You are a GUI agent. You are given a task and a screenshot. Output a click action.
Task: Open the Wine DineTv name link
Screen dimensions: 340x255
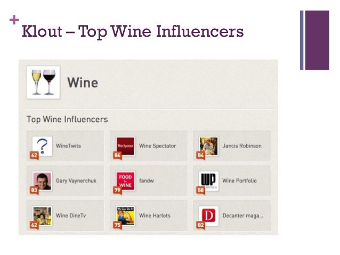[72, 216]
